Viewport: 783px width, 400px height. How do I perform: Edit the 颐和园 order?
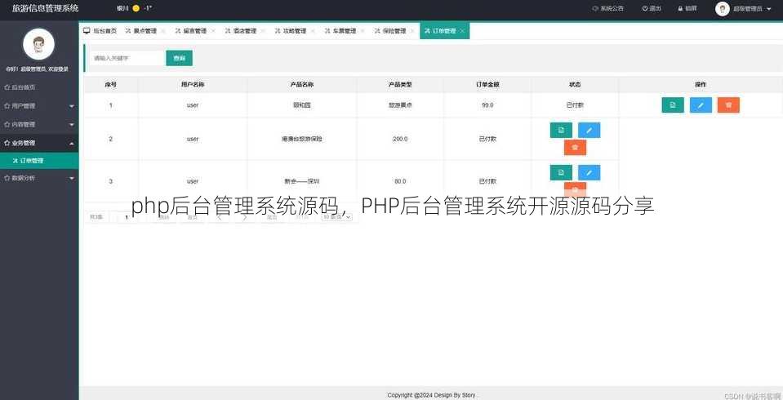click(701, 104)
